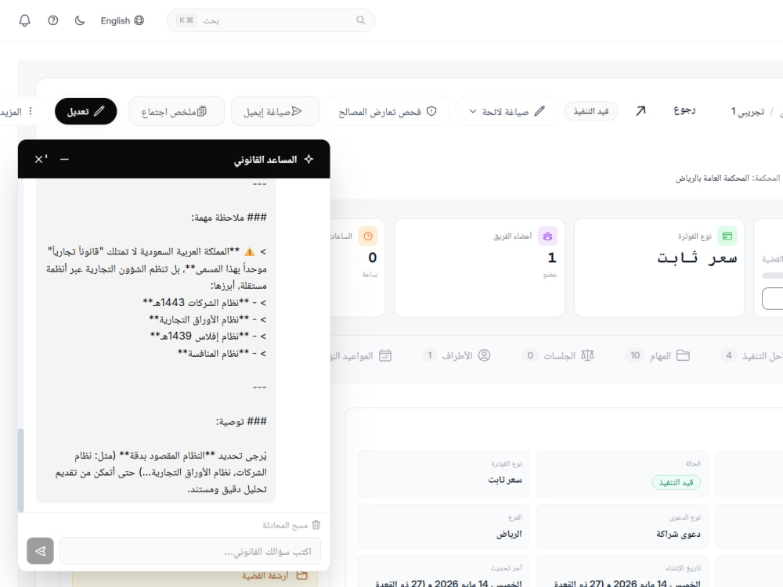Click the الرياض branch value
This screenshot has height=587, width=783.
tap(509, 534)
